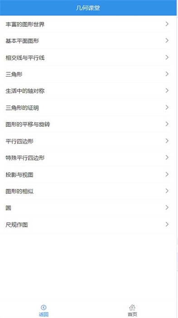Select the 三角形的证明 list item
The width and height of the screenshot is (178, 318).
click(88, 108)
